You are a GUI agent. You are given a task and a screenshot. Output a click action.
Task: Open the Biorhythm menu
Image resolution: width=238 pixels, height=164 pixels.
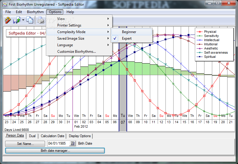(x=35, y=12)
